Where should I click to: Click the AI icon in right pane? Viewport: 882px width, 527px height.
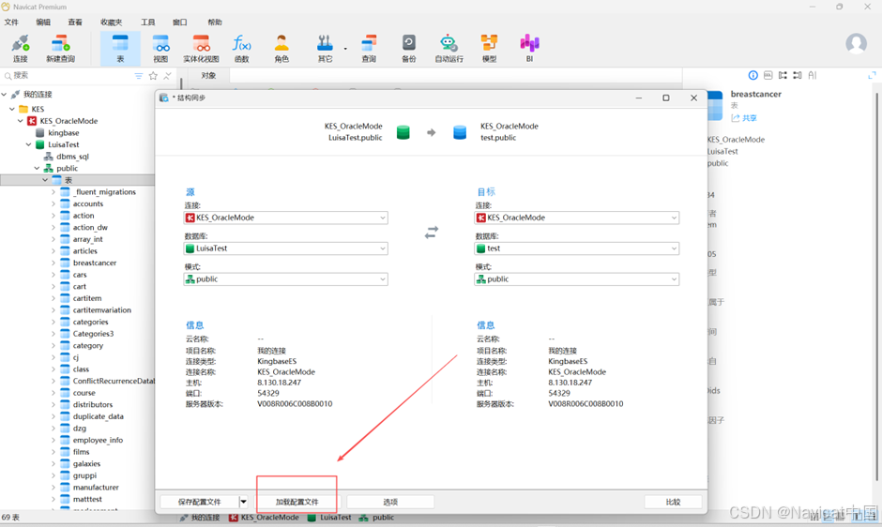(x=813, y=75)
